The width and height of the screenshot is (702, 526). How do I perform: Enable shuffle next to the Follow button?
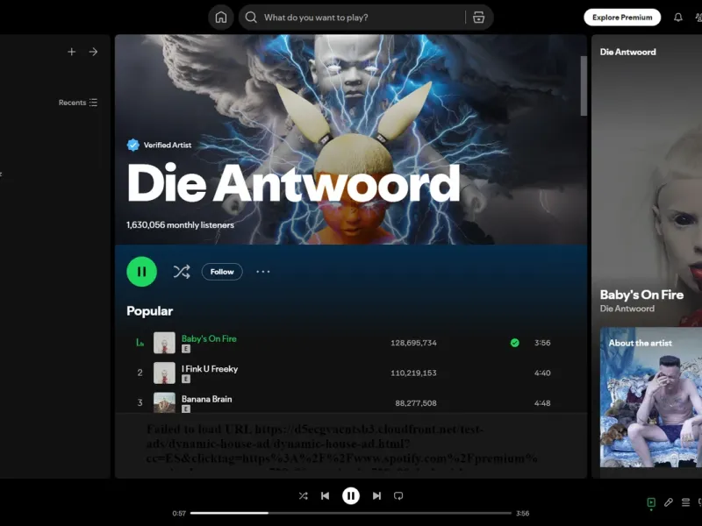click(182, 272)
